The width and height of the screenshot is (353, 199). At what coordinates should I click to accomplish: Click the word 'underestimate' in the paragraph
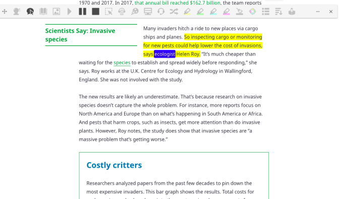click(x=161, y=96)
